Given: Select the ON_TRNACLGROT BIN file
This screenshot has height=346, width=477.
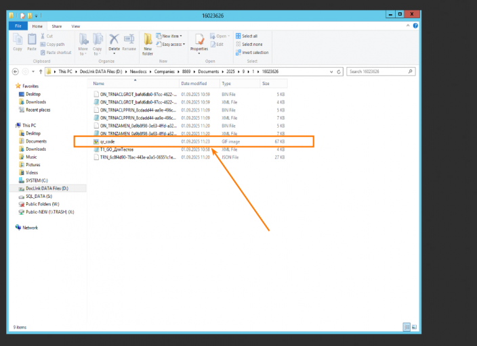Looking at the screenshot, I should [189, 95].
